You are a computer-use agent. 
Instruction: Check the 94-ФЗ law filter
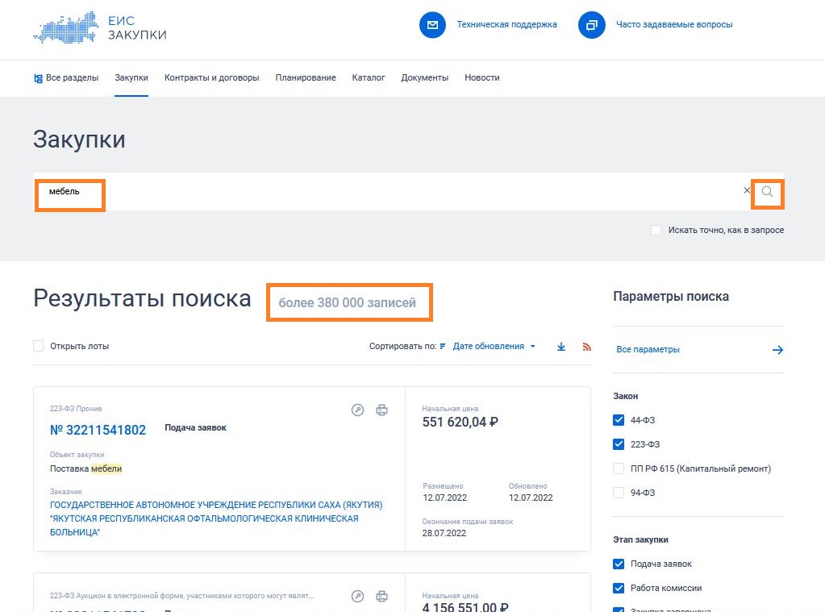tap(619, 493)
